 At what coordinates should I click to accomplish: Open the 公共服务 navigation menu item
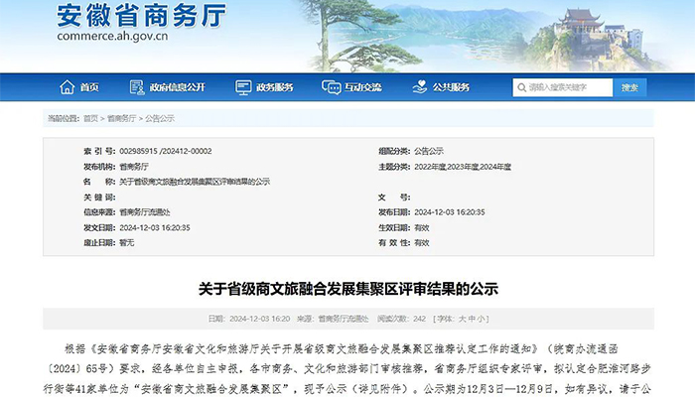pyautogui.click(x=453, y=87)
